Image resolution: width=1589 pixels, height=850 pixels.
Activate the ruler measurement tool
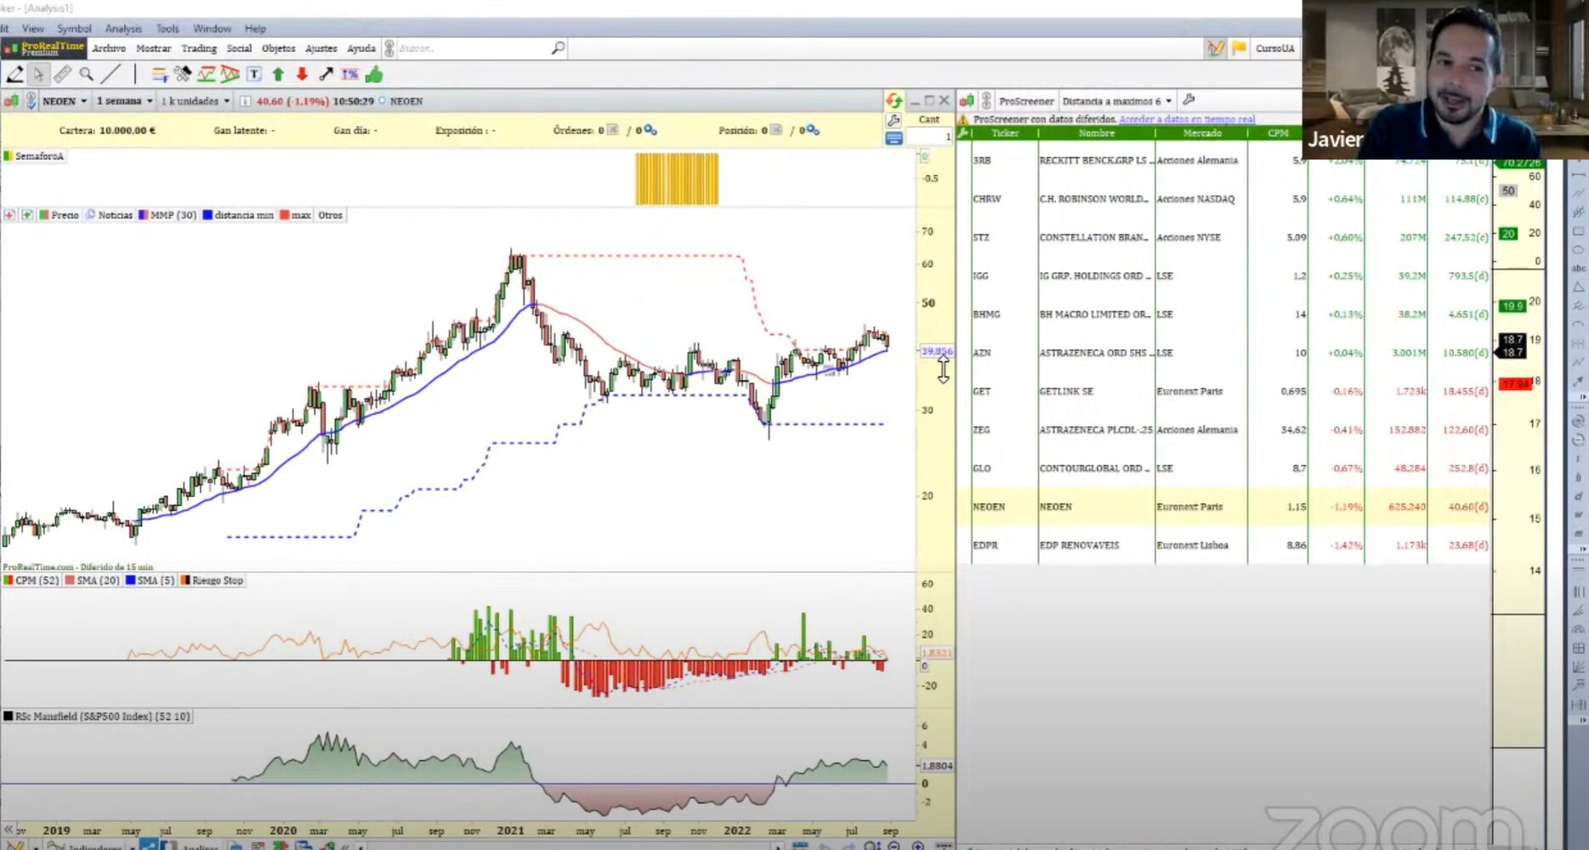(x=62, y=75)
